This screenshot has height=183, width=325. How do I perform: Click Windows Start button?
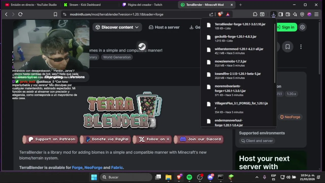94,177
